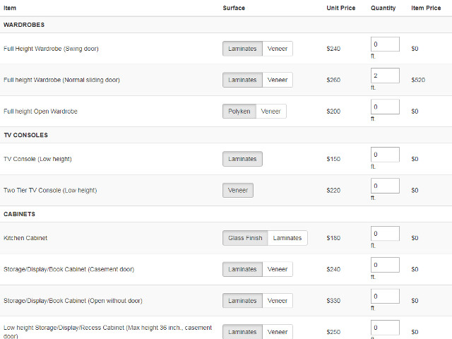This screenshot has width=452, height=339.
Task: Switch Kitchen Cabinet surface to Laminates
Action: coord(287,238)
